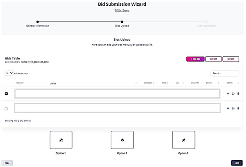Delete the second bid with trash icon
This screenshot has width=246, height=167.
238,108
